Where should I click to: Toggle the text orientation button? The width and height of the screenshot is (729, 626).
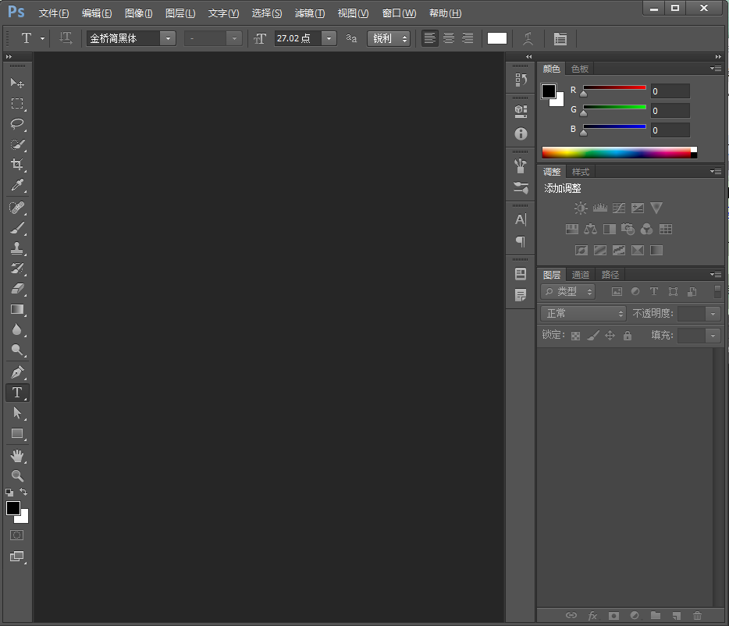tap(66, 38)
